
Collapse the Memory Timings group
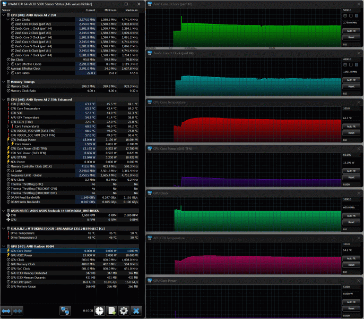click(4, 82)
